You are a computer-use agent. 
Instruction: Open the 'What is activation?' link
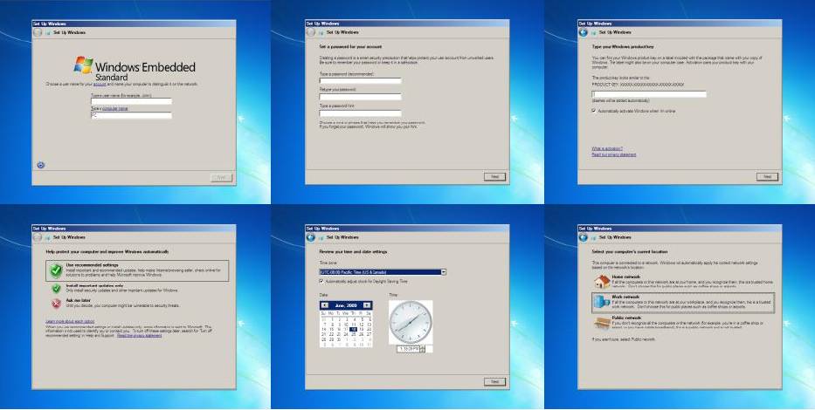(x=607, y=148)
